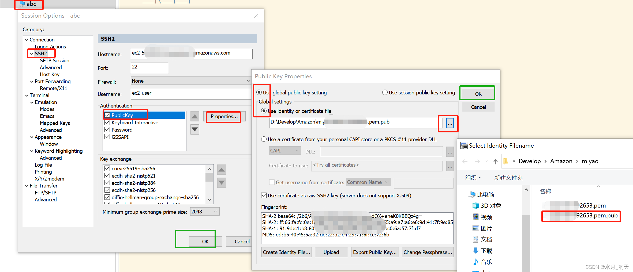Image resolution: width=633 pixels, height=272 pixels.
Task: Move key exchange item up arrow button
Action: pyautogui.click(x=222, y=170)
